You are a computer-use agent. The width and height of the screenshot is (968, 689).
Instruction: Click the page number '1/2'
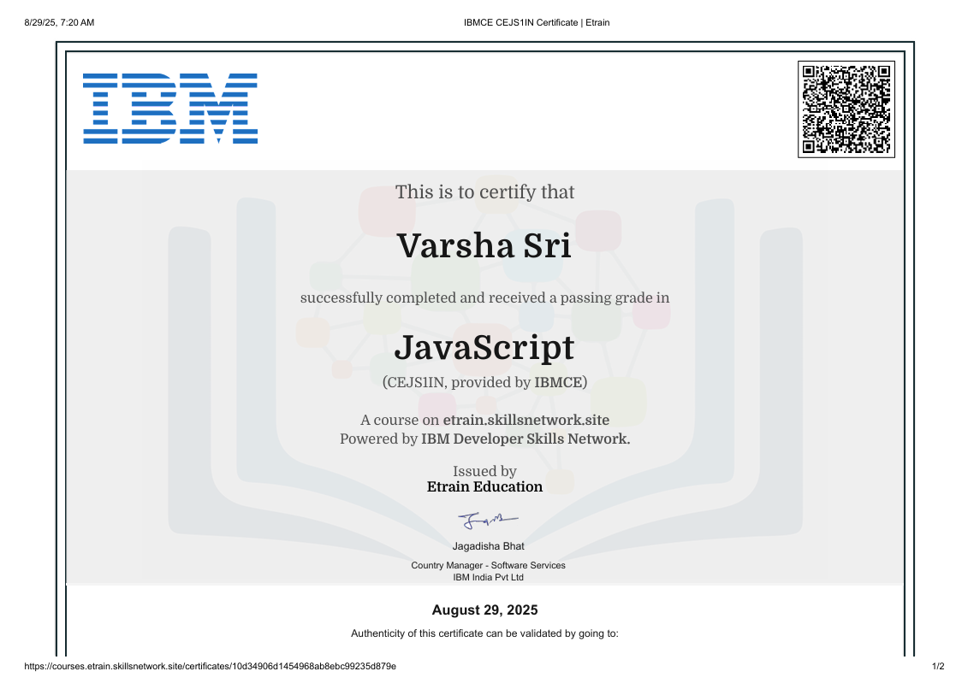click(x=938, y=666)
